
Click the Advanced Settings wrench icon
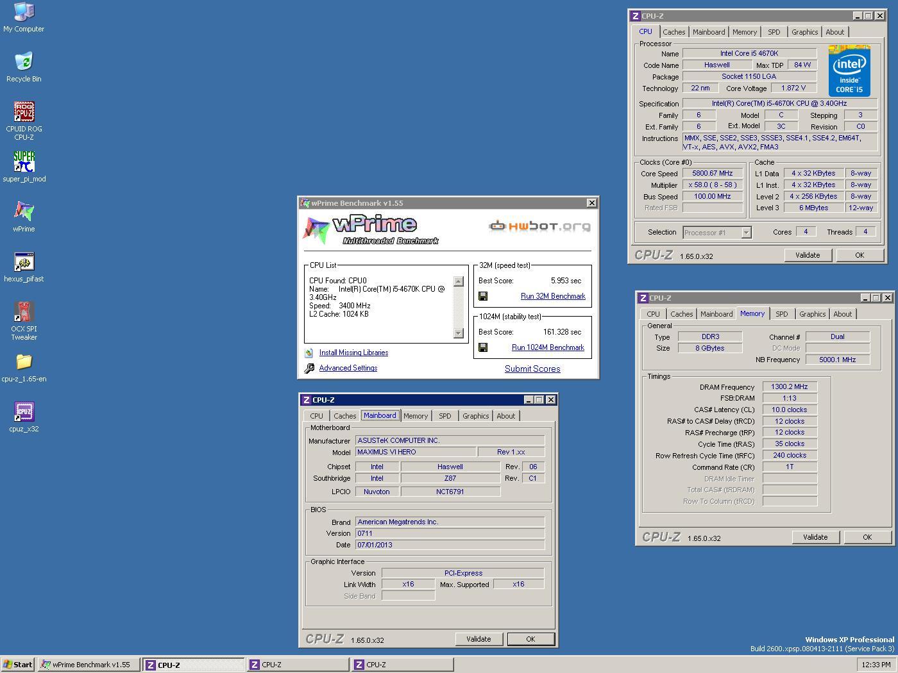point(309,368)
